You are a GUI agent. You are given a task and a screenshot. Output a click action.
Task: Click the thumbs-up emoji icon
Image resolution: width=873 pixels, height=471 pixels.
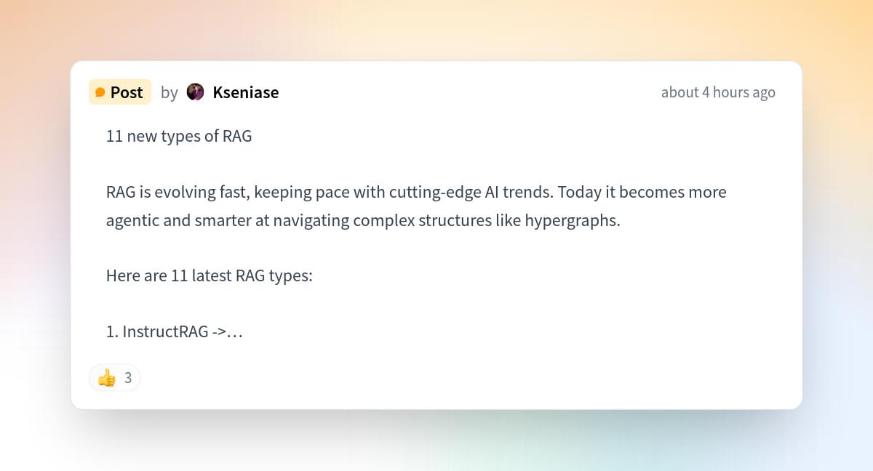[107, 378]
